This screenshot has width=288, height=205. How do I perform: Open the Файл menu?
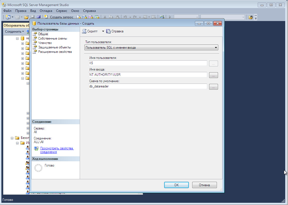(x=7, y=11)
